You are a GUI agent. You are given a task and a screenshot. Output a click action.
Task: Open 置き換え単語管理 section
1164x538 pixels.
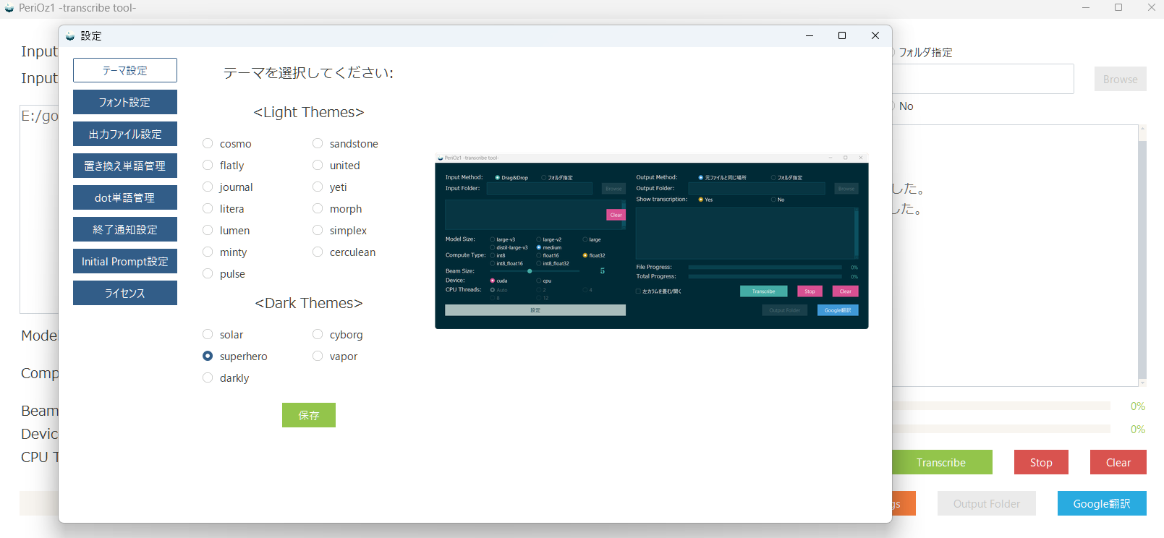tap(124, 166)
